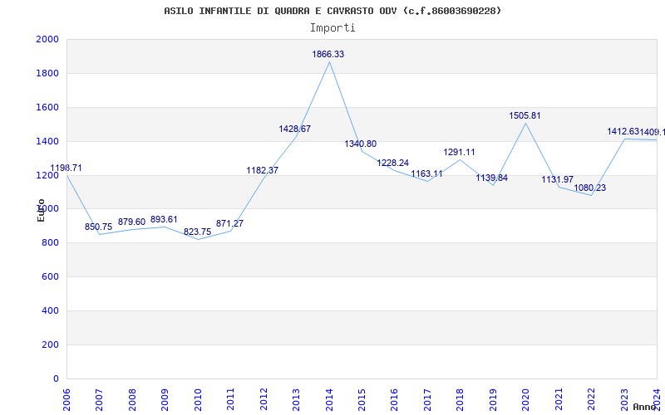Select the 600 y-axis tick label
Screen dimensions: 665x415
(x=50, y=276)
